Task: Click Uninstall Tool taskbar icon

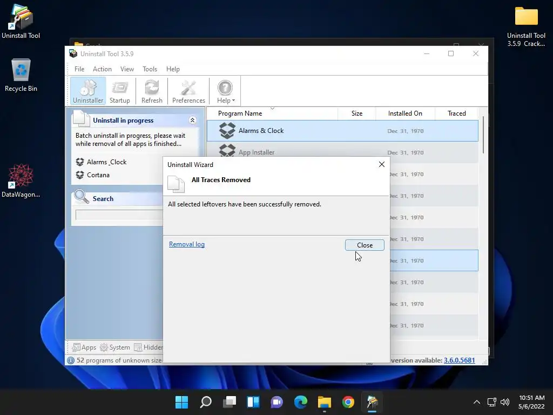Action: click(x=372, y=402)
